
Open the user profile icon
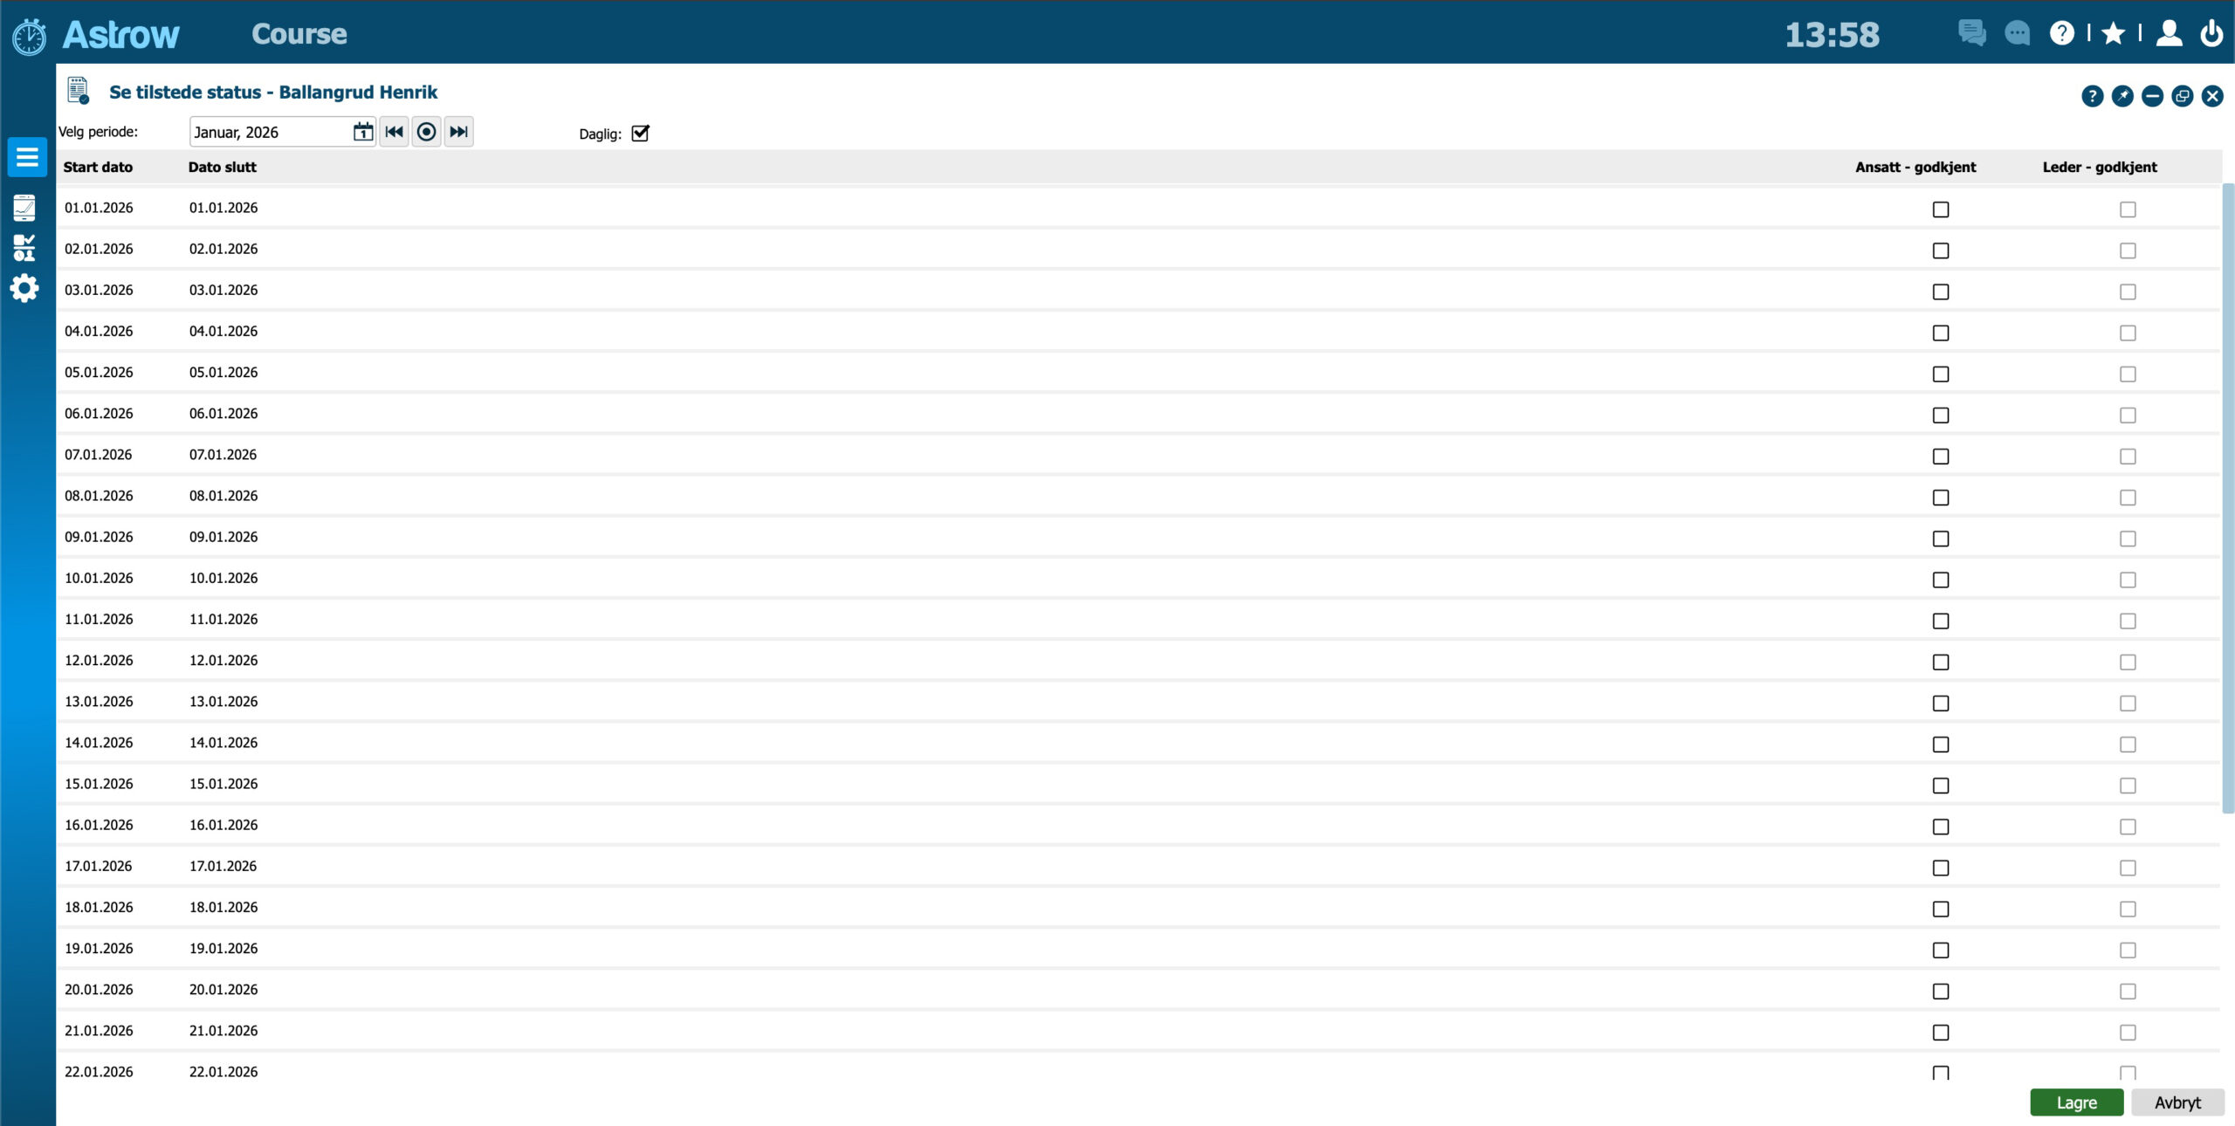click(x=2169, y=33)
